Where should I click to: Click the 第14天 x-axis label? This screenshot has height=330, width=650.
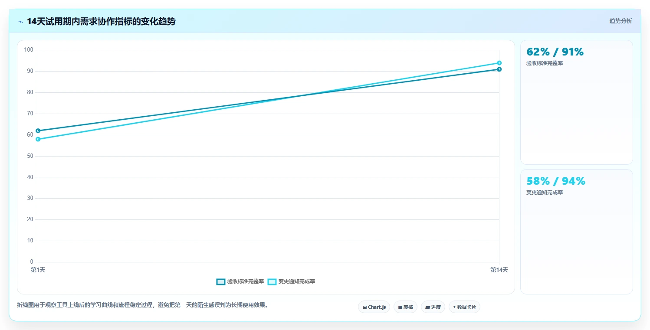coord(499,270)
